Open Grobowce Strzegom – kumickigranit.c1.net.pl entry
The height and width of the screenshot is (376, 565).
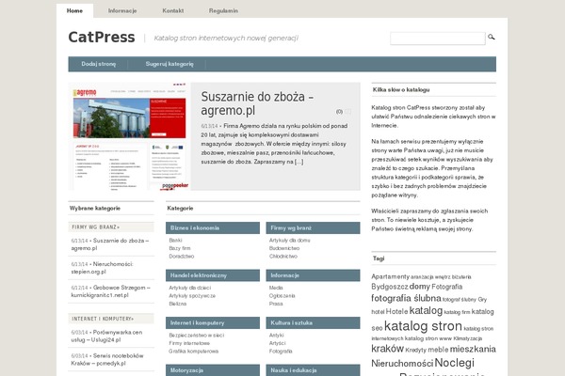pyautogui.click(x=110, y=291)
